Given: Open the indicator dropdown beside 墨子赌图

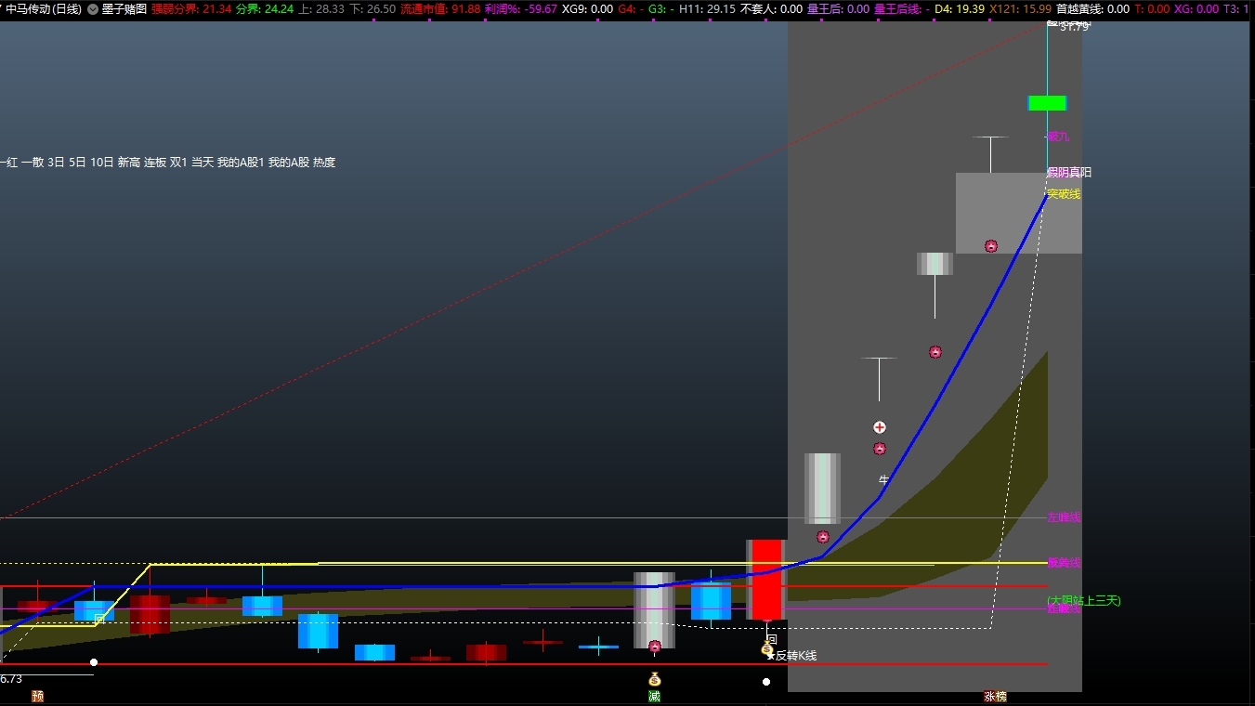Looking at the screenshot, I should [x=93, y=9].
